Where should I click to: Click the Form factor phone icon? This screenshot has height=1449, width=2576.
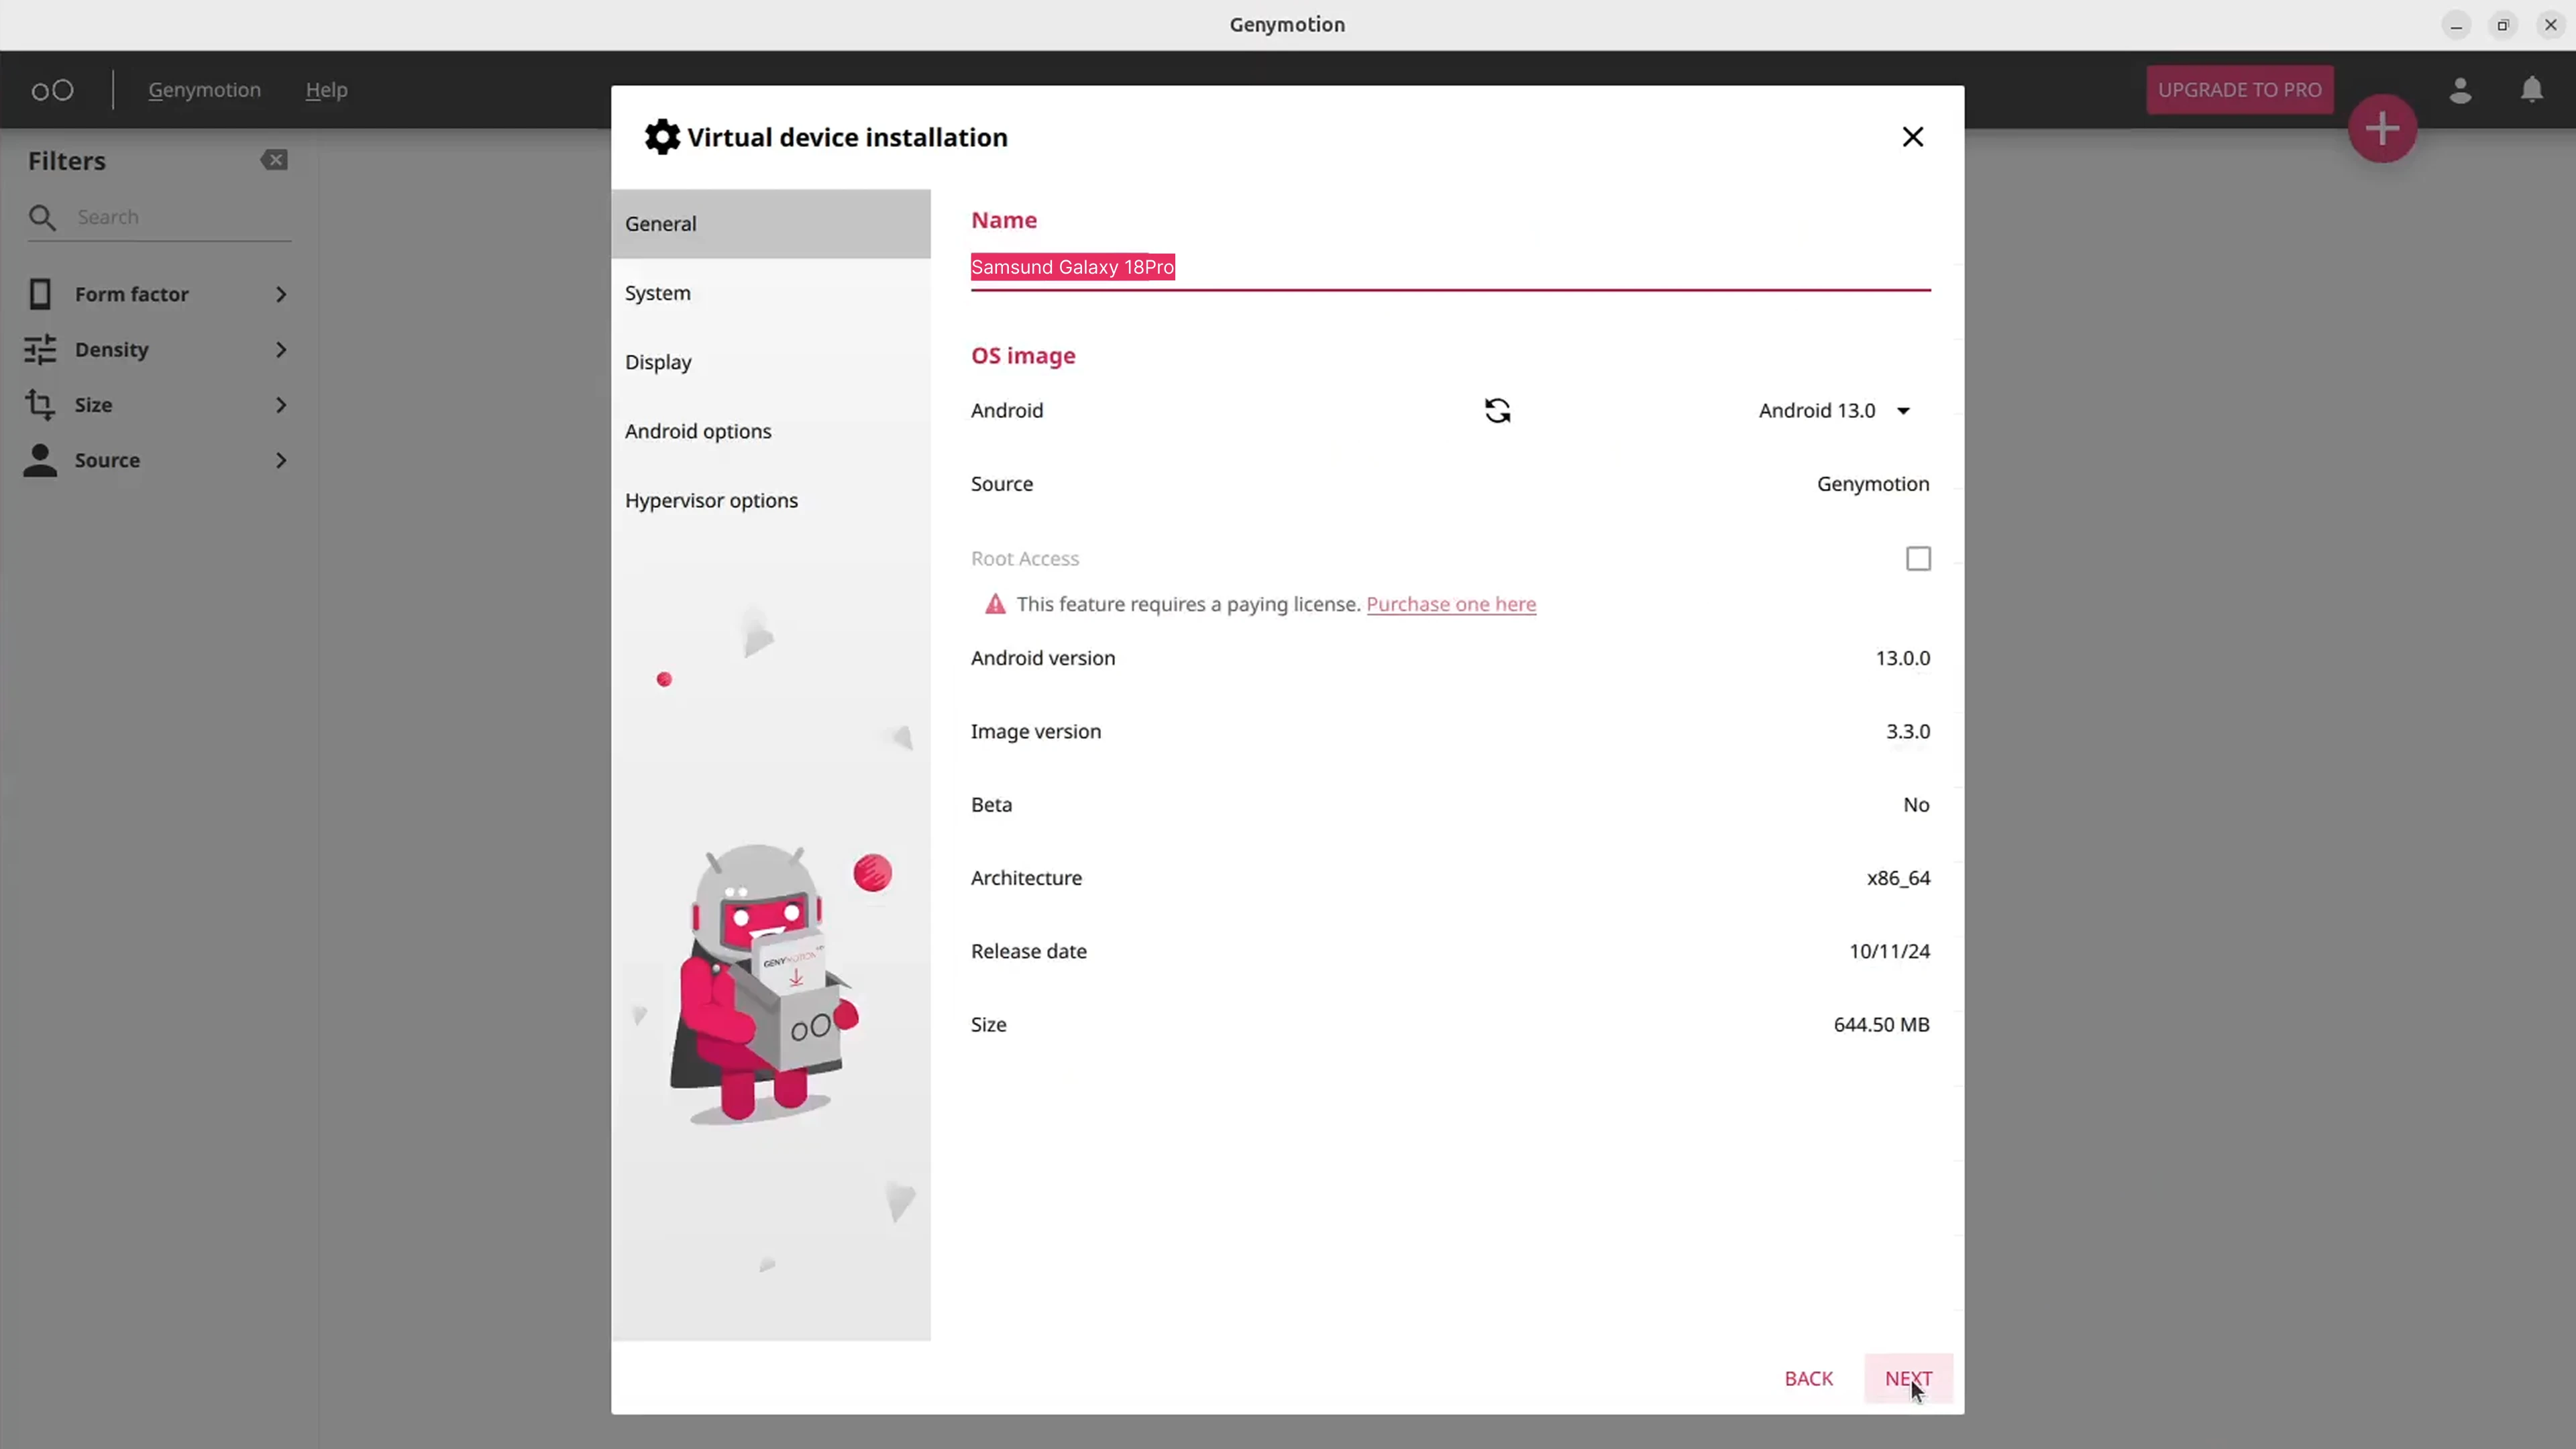pos(40,294)
